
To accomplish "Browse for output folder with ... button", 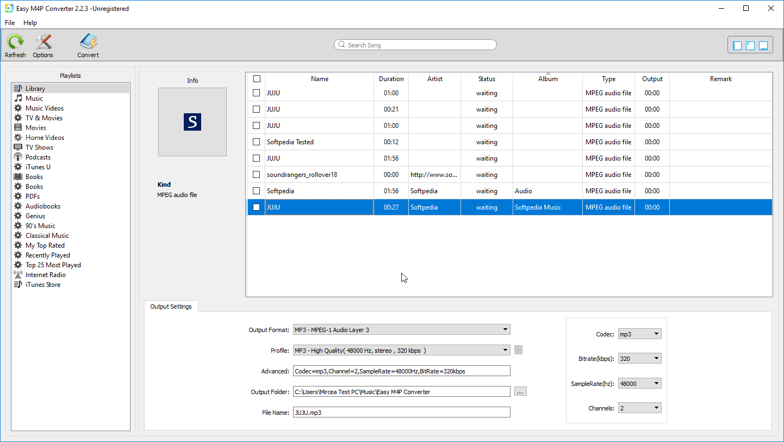I will point(520,391).
